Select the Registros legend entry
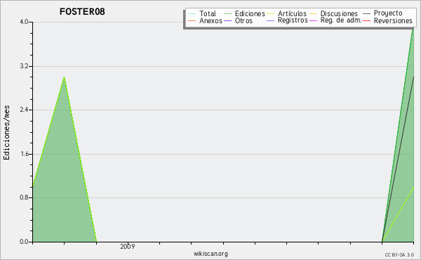This screenshot has height=260, width=421. coord(287,20)
